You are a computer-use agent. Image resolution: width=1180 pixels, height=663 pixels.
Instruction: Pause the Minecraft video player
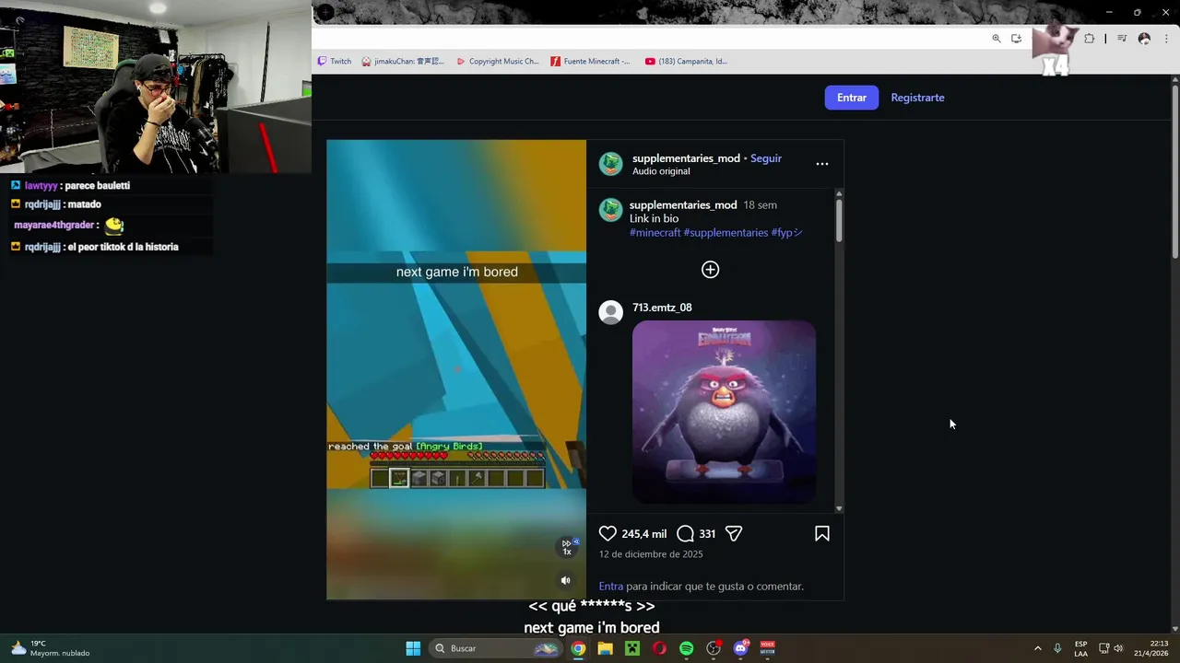tap(456, 369)
